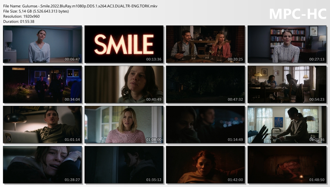330x187 pixels.
Task: Click the dark forest thumbnail at 00:47:32
Action: click(205, 85)
